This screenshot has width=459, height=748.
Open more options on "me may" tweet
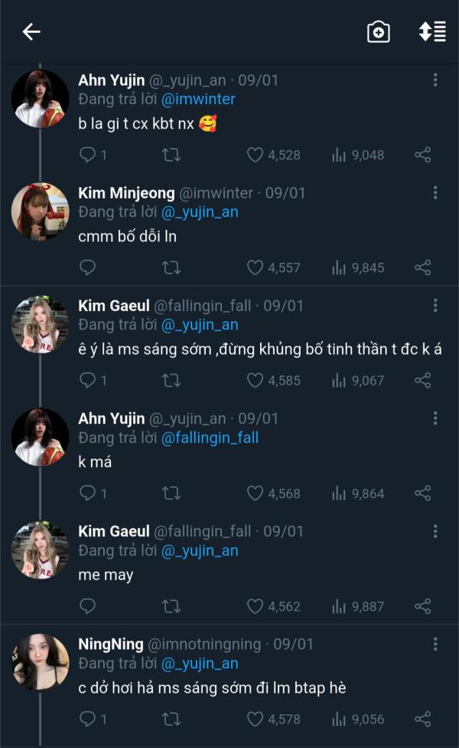click(435, 531)
